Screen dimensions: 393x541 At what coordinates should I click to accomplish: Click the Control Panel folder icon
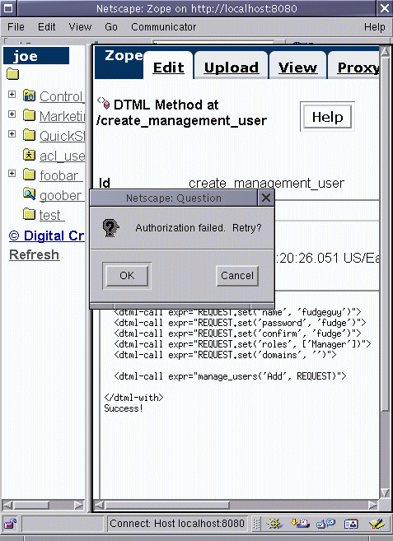pyautogui.click(x=29, y=96)
